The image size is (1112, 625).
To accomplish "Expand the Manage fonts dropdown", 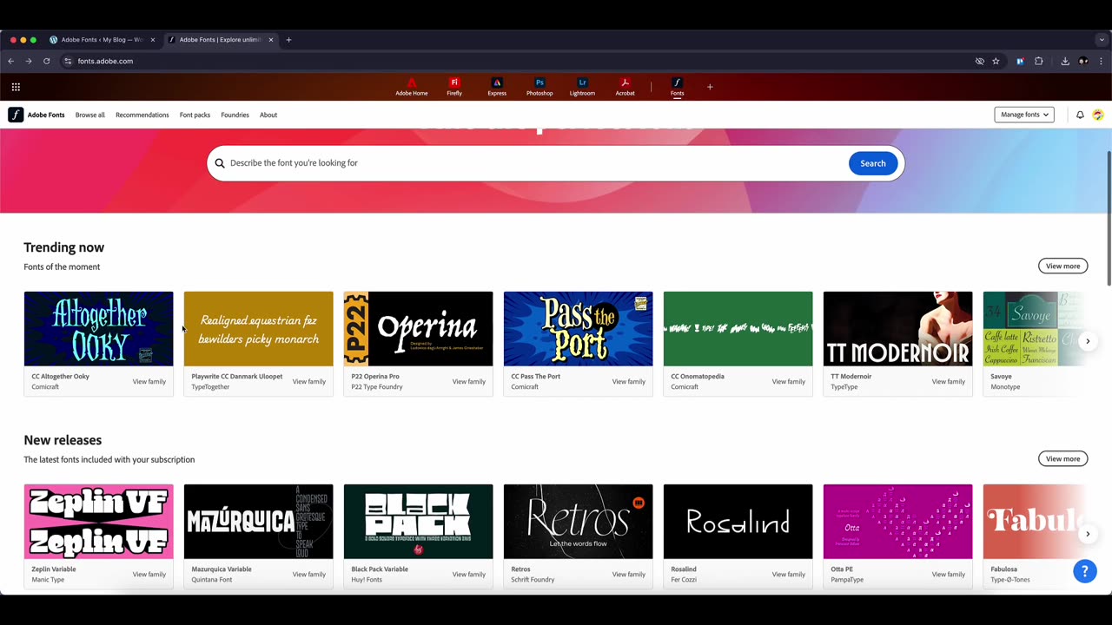I will click(1024, 115).
